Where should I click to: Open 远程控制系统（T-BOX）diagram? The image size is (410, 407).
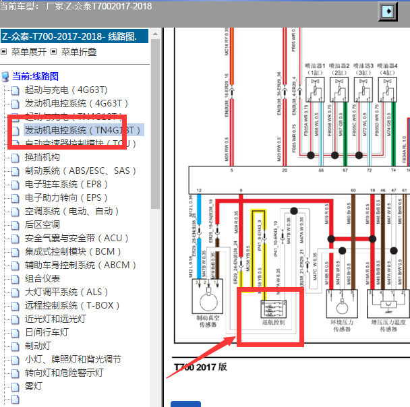pos(72,306)
